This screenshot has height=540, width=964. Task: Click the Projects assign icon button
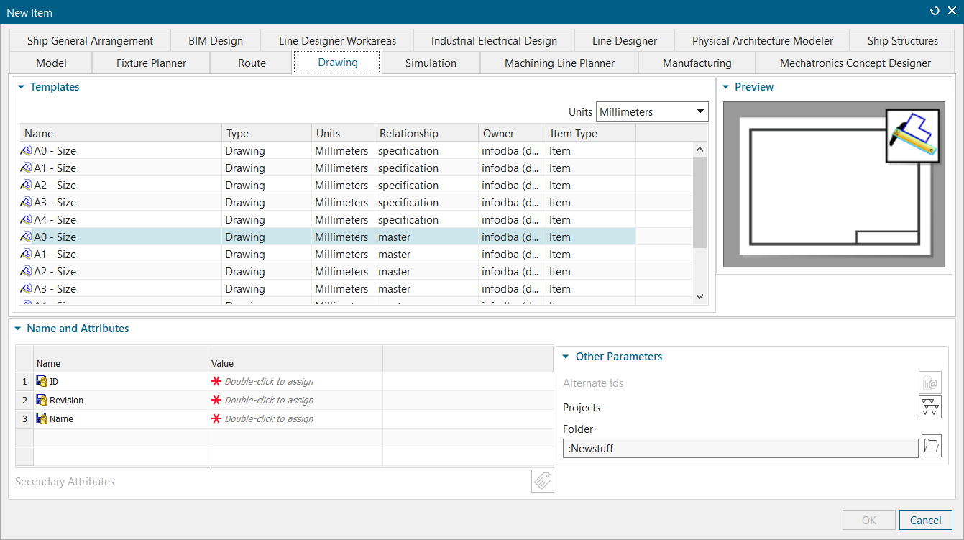click(x=929, y=407)
